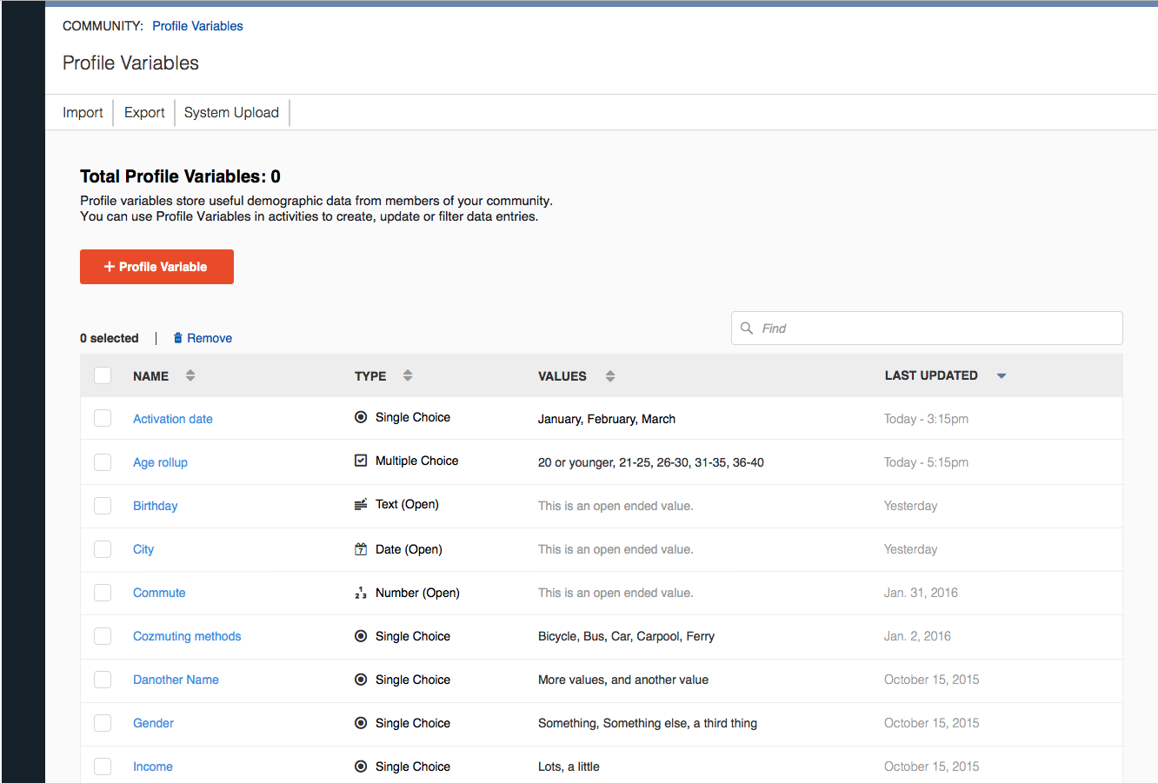Open the Import tab
The width and height of the screenshot is (1158, 783).
(83, 112)
